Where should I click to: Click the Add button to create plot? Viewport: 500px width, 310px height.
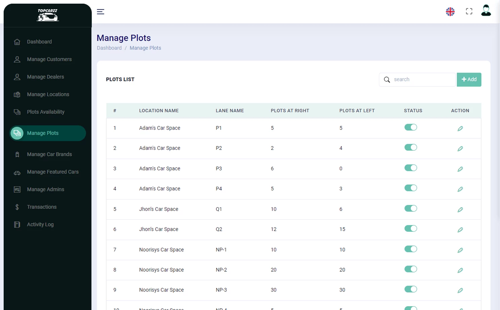(469, 80)
